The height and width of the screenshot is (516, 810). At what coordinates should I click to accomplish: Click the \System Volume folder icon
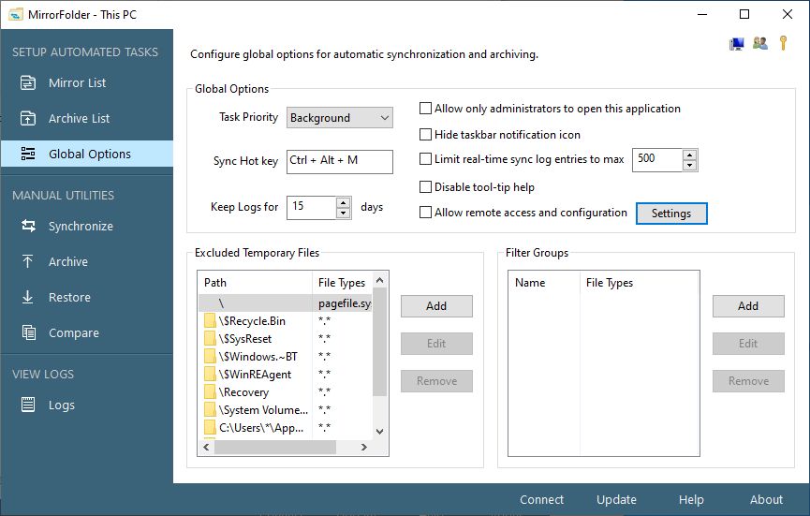[x=210, y=409]
